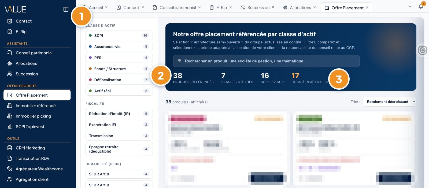Click the SCPI Topinvest chart icon
The image size is (429, 188).
[10, 127]
